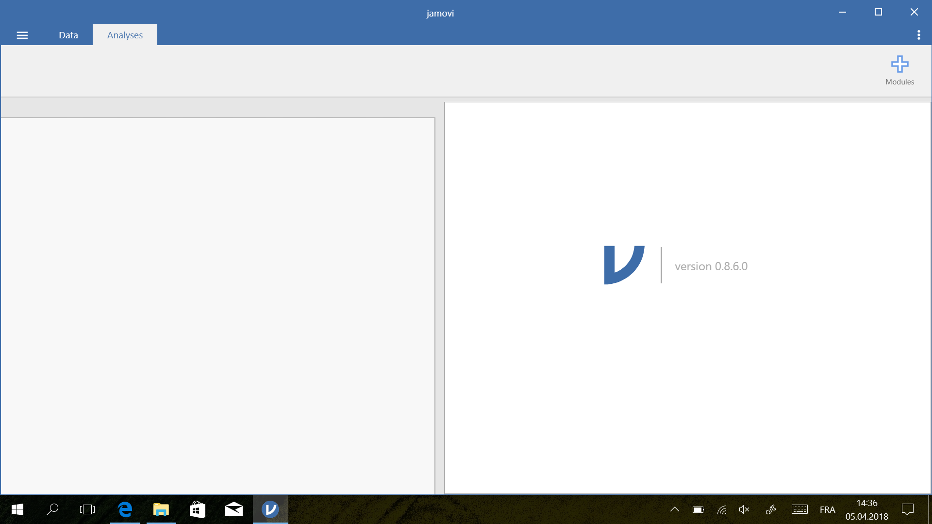Open File Explorer from the taskbar
Image resolution: width=932 pixels, height=524 pixels.
pyautogui.click(x=161, y=509)
